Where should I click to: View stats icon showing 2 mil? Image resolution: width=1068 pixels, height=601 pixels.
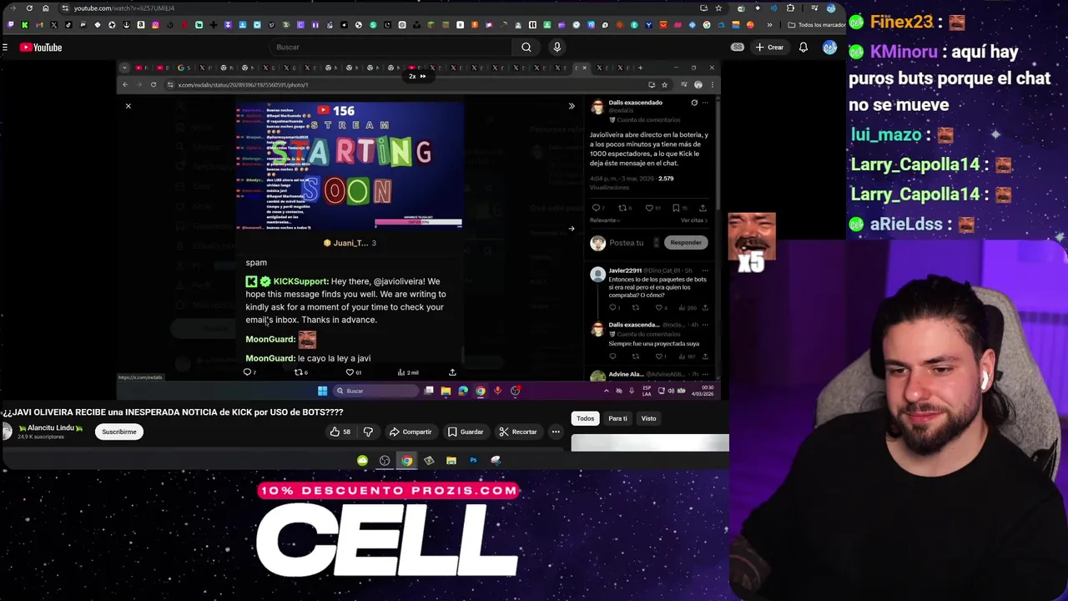[408, 372]
